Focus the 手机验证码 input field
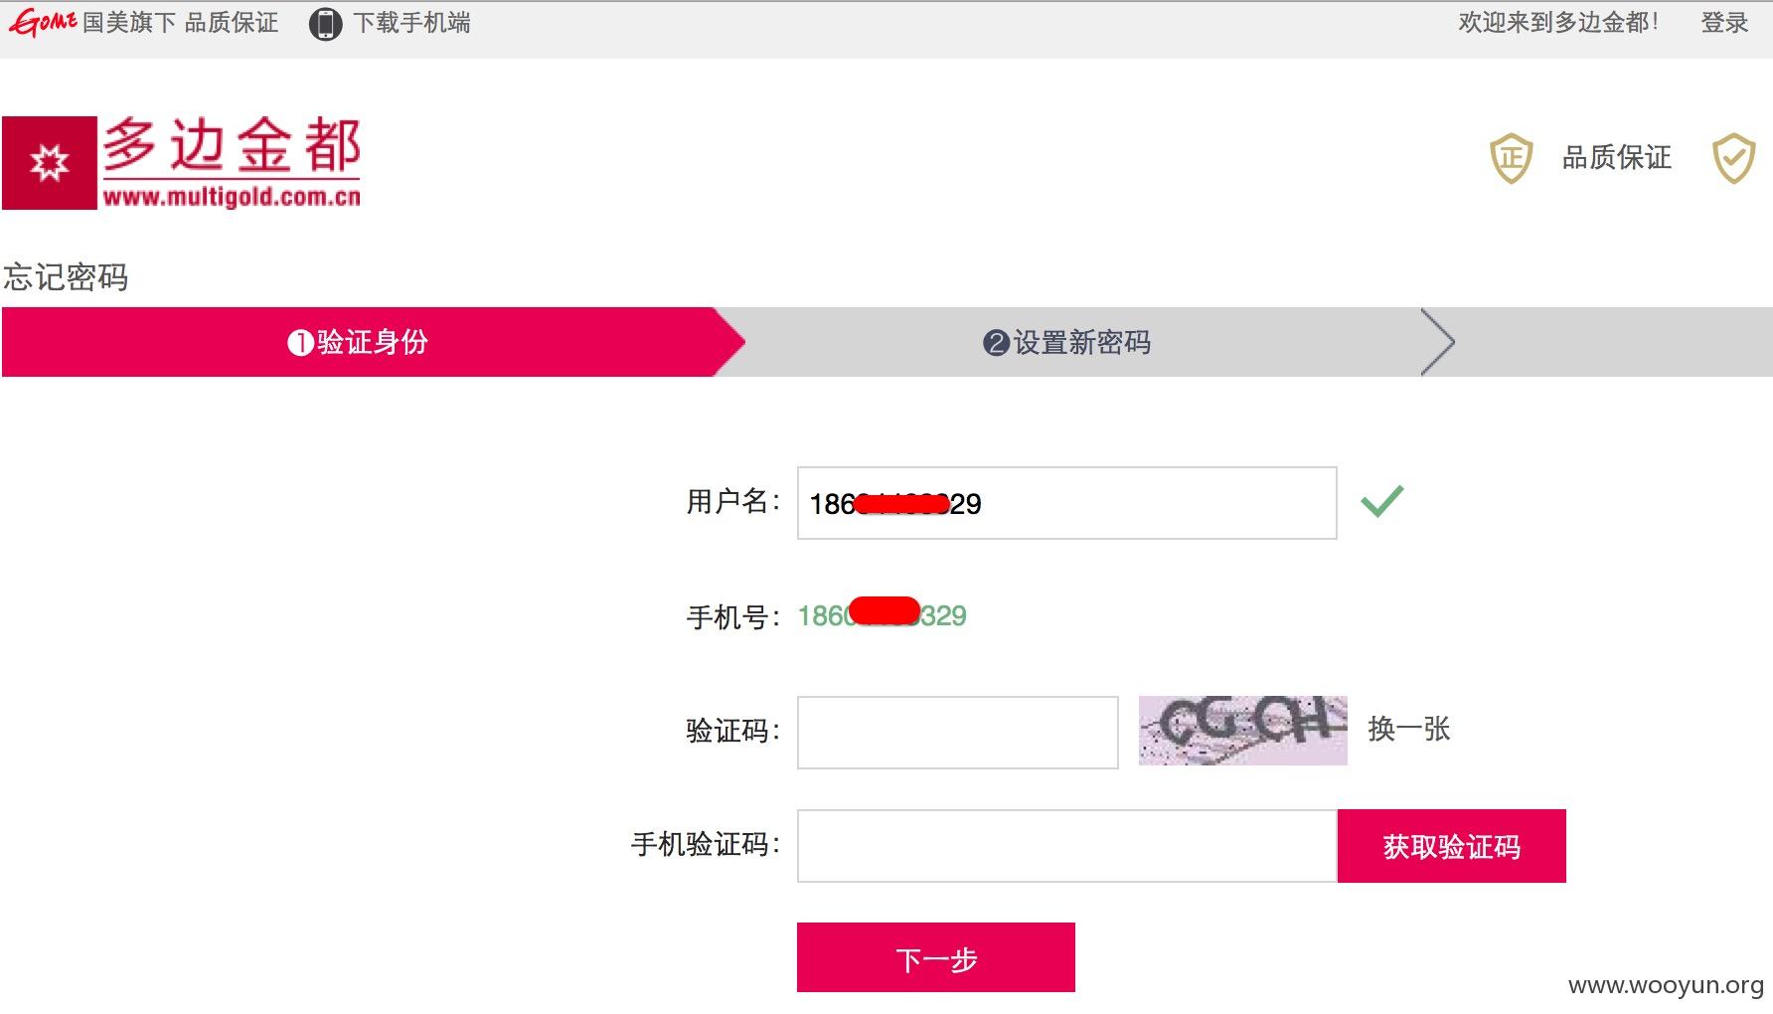 click(1067, 846)
